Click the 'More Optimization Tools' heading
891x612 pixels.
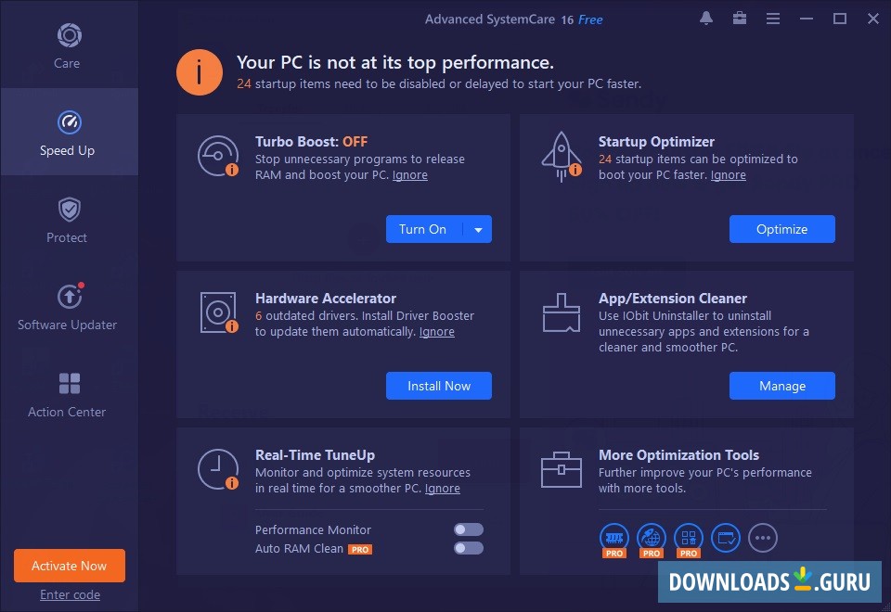678,454
